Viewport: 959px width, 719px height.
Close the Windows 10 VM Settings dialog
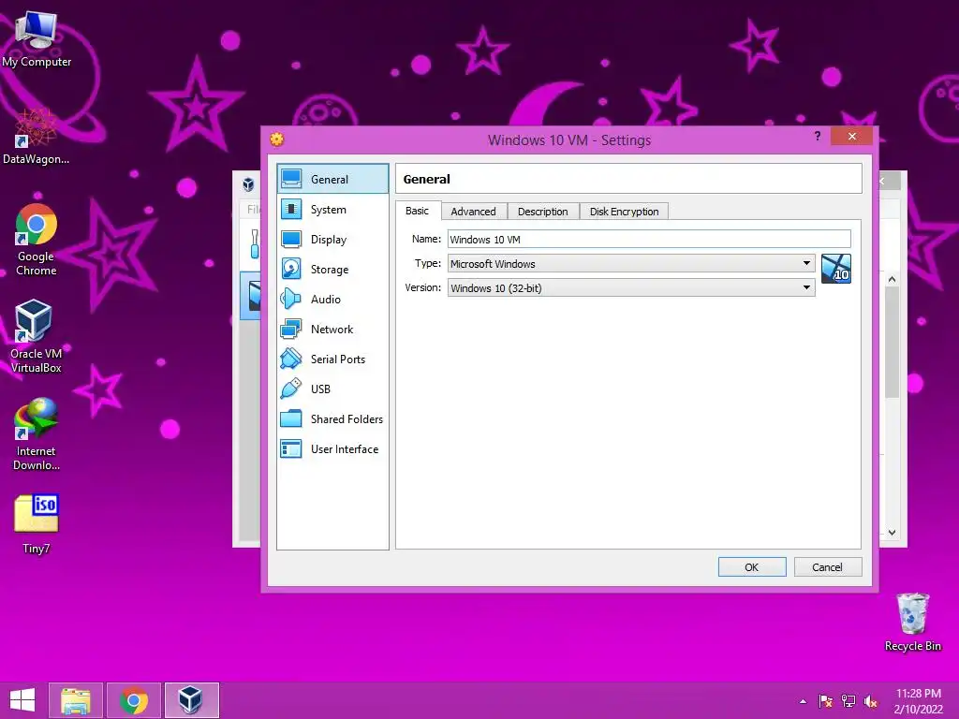coord(852,136)
